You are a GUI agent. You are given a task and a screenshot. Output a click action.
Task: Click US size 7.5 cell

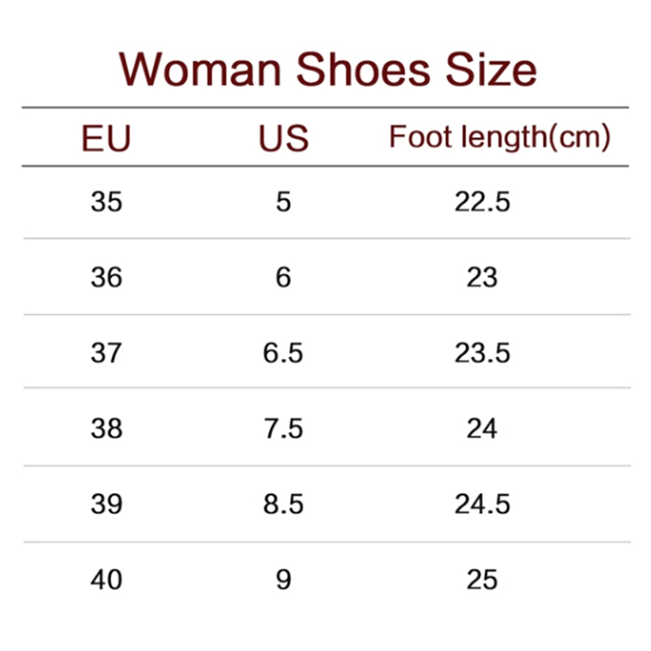coord(283,428)
